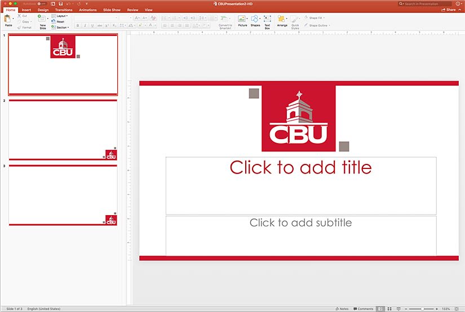Open the Shape Fill dropdown
This screenshot has height=312, width=465.
[315, 18]
